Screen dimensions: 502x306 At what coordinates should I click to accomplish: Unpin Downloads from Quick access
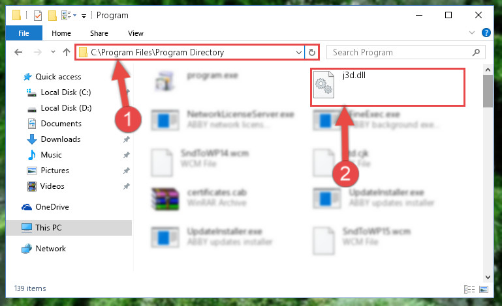click(x=127, y=139)
